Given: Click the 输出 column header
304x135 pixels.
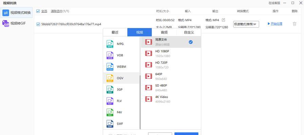Looking at the screenshot, I should 215,11.
